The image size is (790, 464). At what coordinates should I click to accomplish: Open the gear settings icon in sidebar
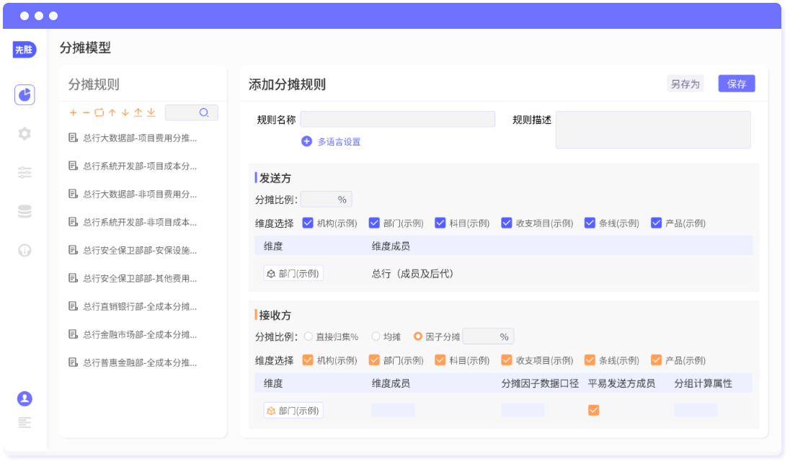pyautogui.click(x=25, y=133)
